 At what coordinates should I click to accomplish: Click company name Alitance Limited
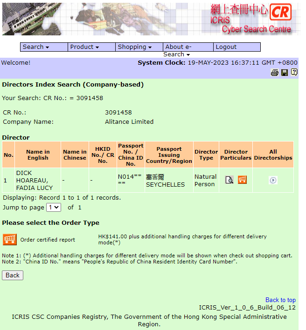point(129,122)
